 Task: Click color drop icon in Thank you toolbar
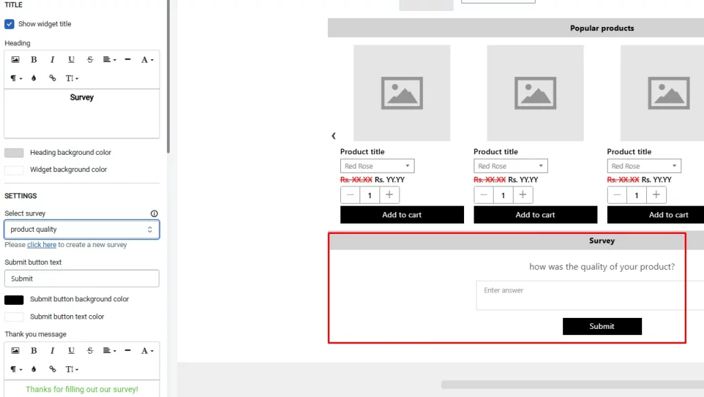point(34,369)
